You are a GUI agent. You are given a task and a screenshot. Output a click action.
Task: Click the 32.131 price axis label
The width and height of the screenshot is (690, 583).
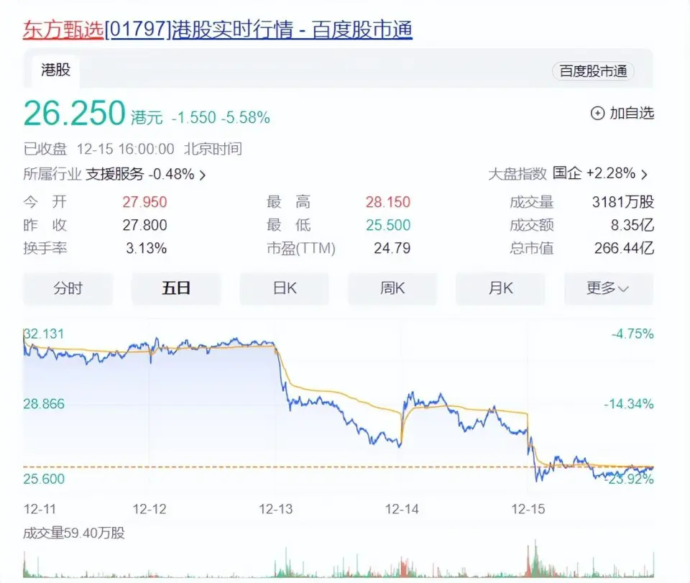click(x=44, y=334)
